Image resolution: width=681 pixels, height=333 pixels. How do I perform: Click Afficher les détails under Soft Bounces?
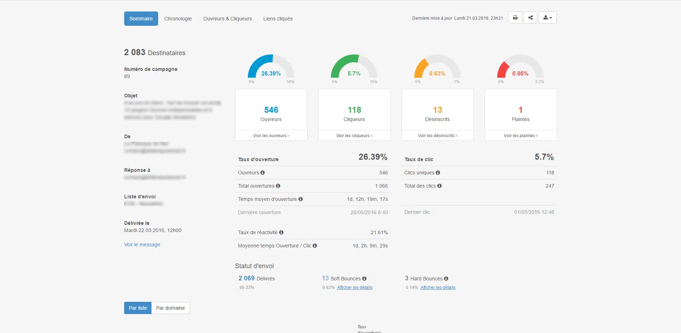pos(355,288)
